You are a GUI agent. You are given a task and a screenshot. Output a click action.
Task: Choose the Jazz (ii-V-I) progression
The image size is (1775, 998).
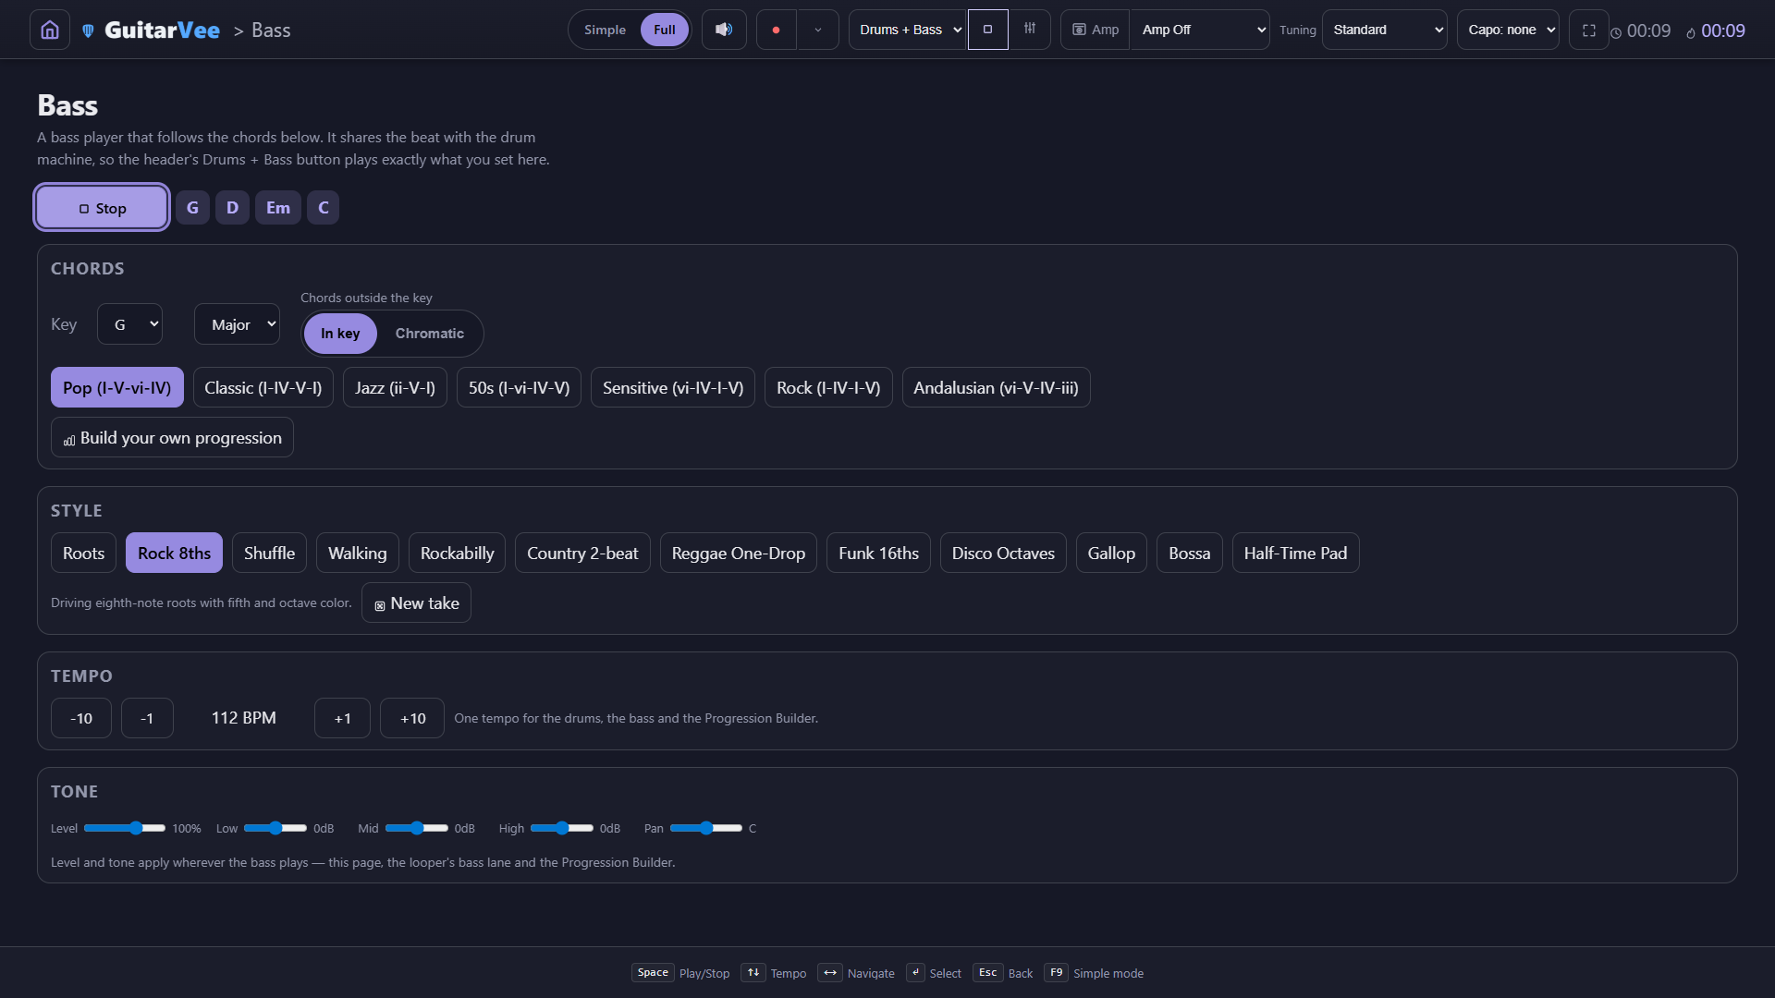pyautogui.click(x=395, y=388)
